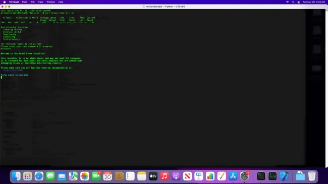The width and height of the screenshot is (328, 184).
Task: Open Control Center in menu bar
Action: [x=299, y=2]
